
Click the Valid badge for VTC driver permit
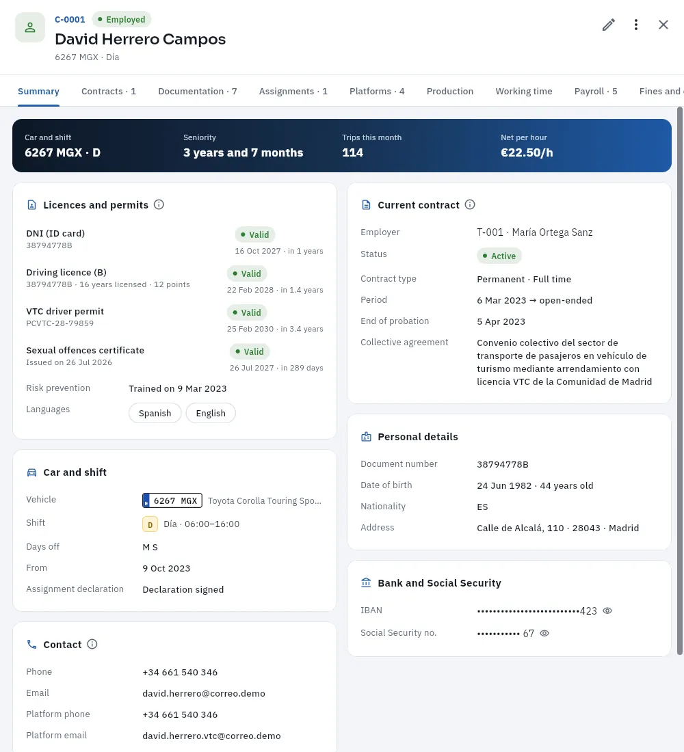pos(247,312)
